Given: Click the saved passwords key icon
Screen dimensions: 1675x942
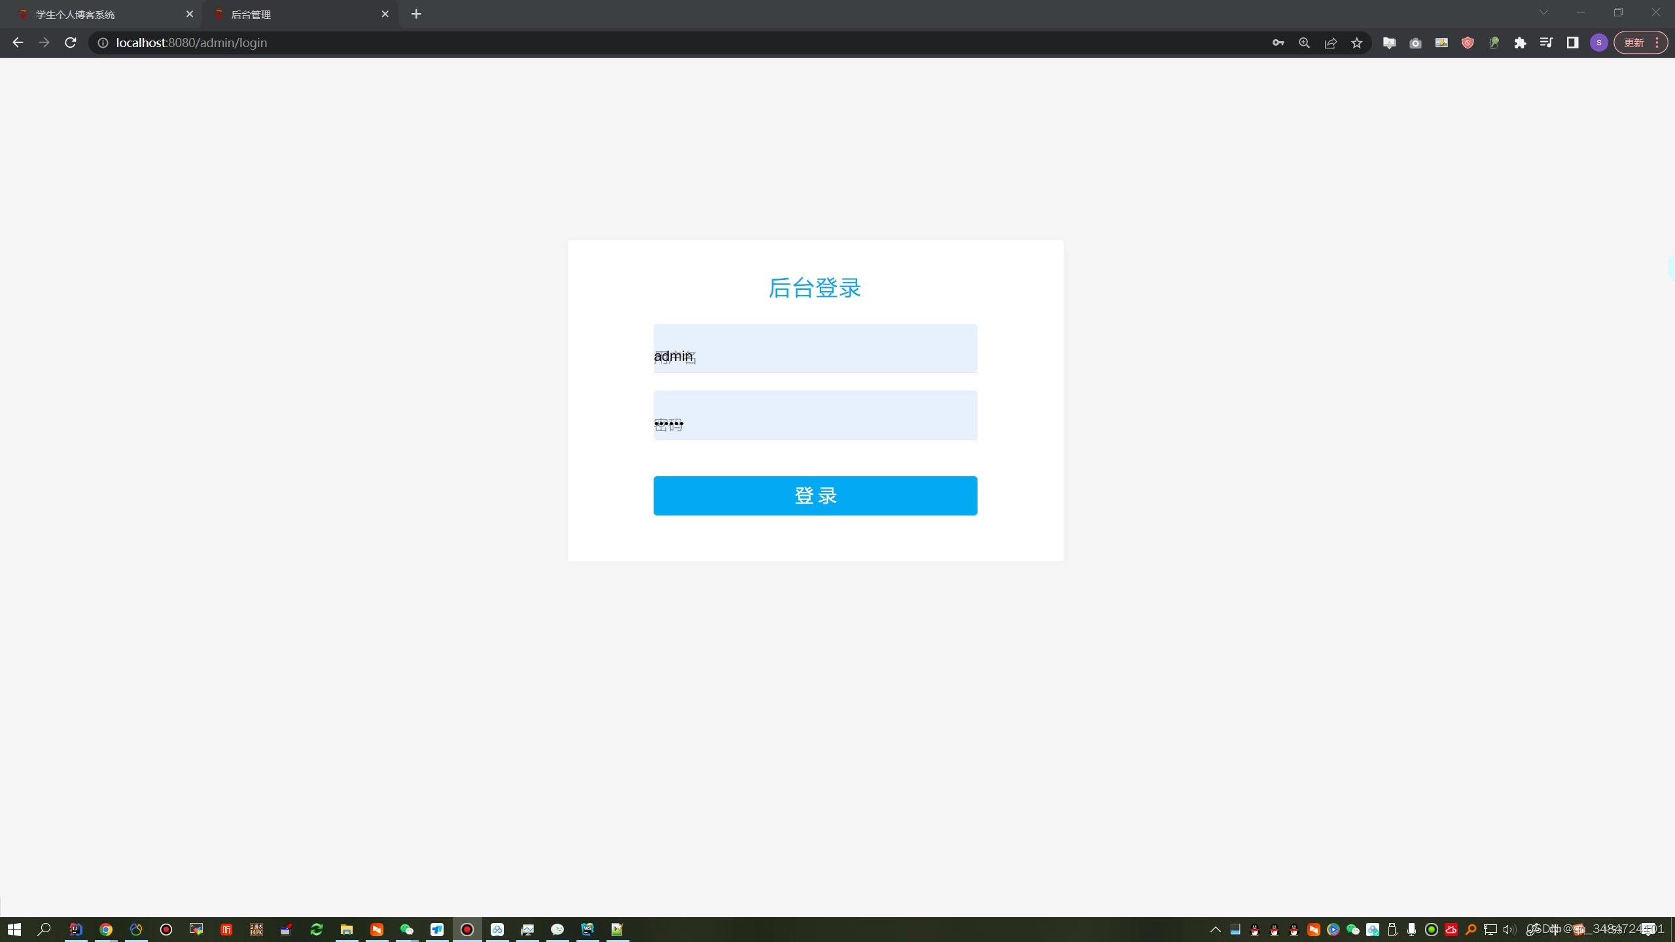Looking at the screenshot, I should click(x=1278, y=43).
